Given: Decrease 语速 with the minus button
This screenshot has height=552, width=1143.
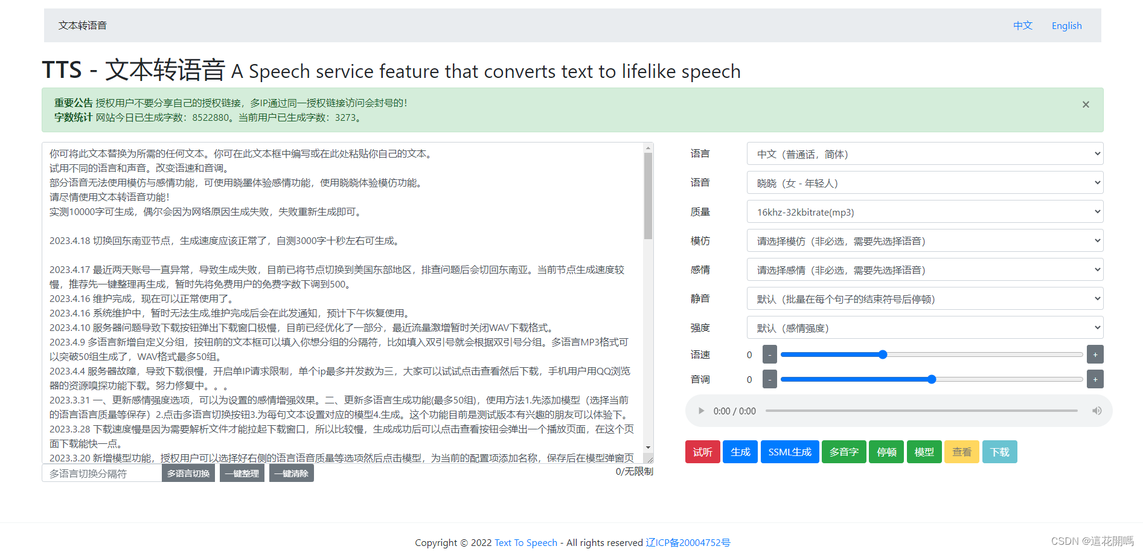Looking at the screenshot, I should pyautogui.click(x=769, y=355).
